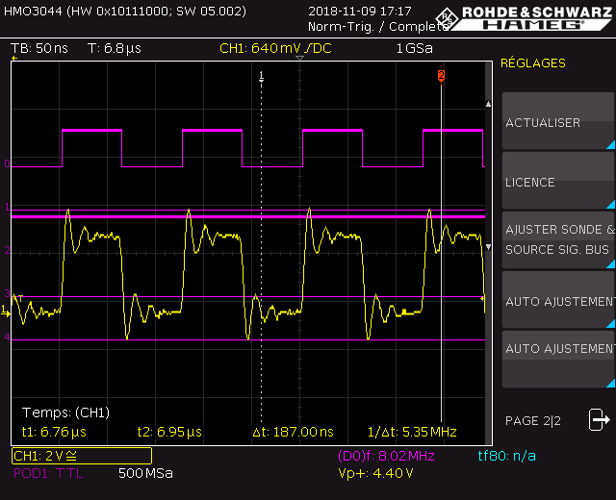The width and height of the screenshot is (616, 500).
Task: Toggle the POD1: TTL logic pod label
Action: point(48,473)
